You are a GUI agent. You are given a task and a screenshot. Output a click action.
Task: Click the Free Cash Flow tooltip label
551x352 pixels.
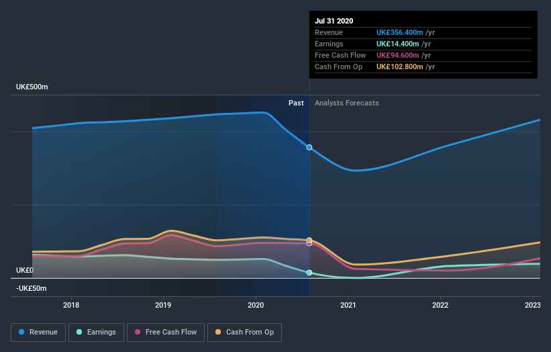pos(340,56)
